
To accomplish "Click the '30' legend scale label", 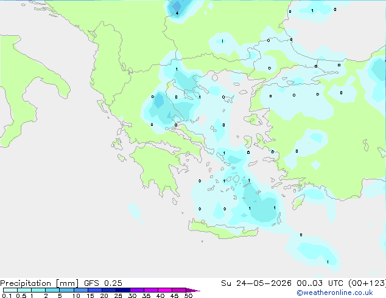I will [x=132, y=296].
